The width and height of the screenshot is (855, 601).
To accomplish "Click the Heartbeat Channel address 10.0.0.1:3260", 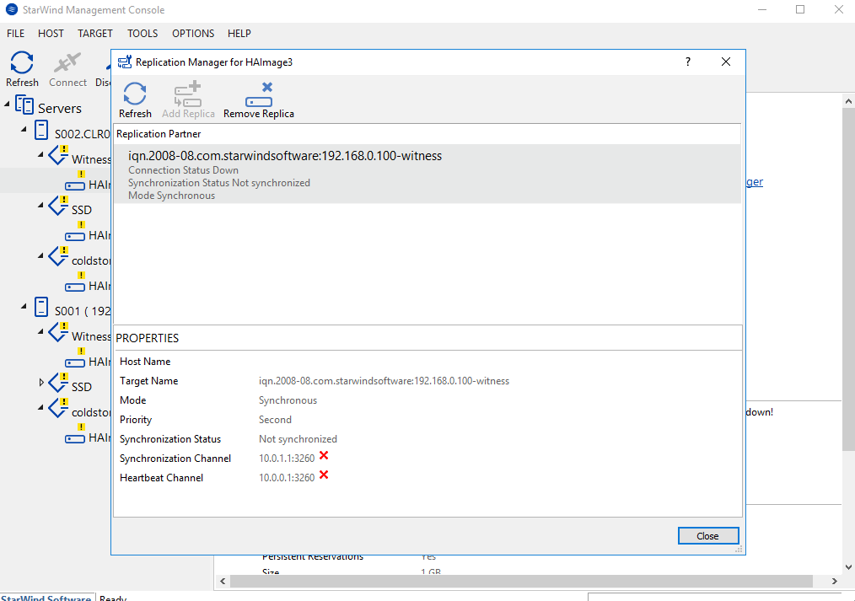I will 287,477.
